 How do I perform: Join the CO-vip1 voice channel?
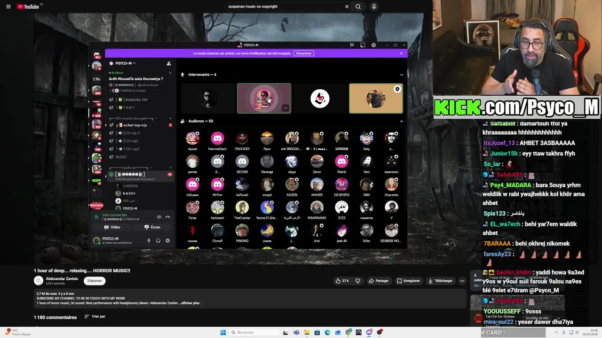pyautogui.click(x=132, y=141)
